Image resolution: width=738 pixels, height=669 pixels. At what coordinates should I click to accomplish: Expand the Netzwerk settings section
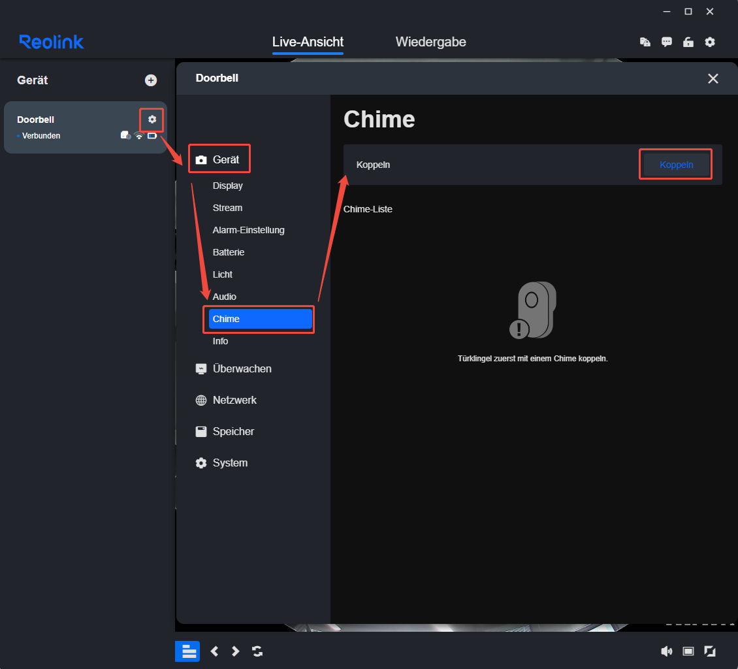point(226,400)
